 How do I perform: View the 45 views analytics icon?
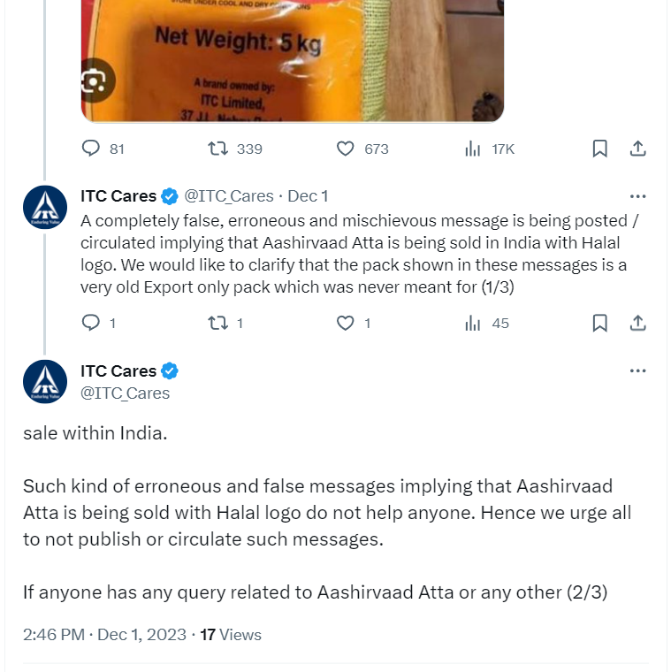point(473,324)
